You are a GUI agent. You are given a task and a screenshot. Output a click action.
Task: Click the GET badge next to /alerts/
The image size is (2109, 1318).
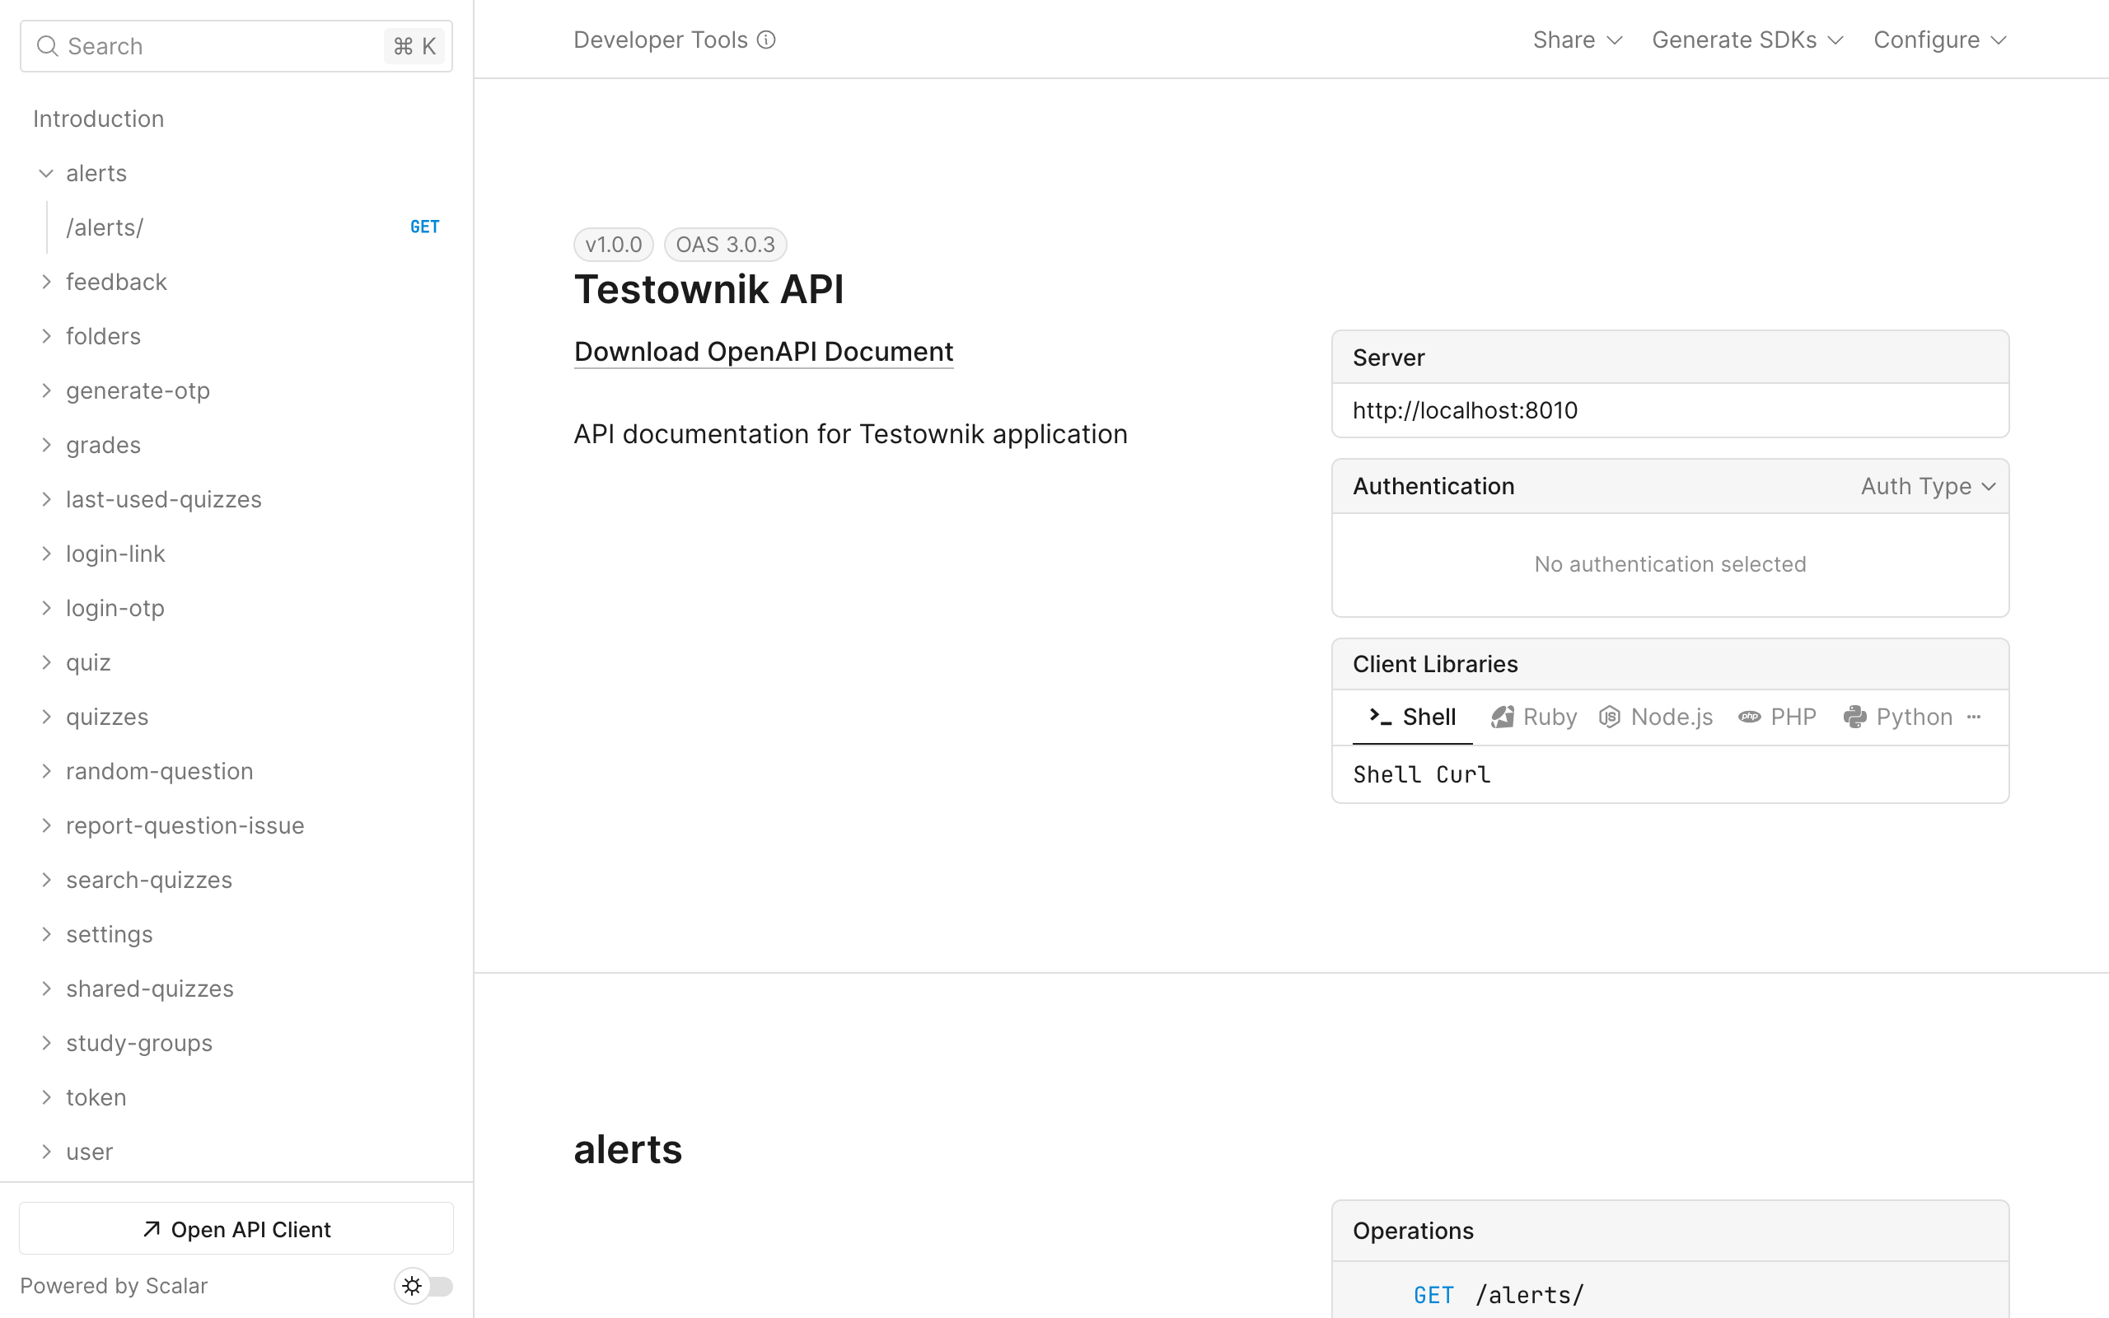[x=424, y=227]
